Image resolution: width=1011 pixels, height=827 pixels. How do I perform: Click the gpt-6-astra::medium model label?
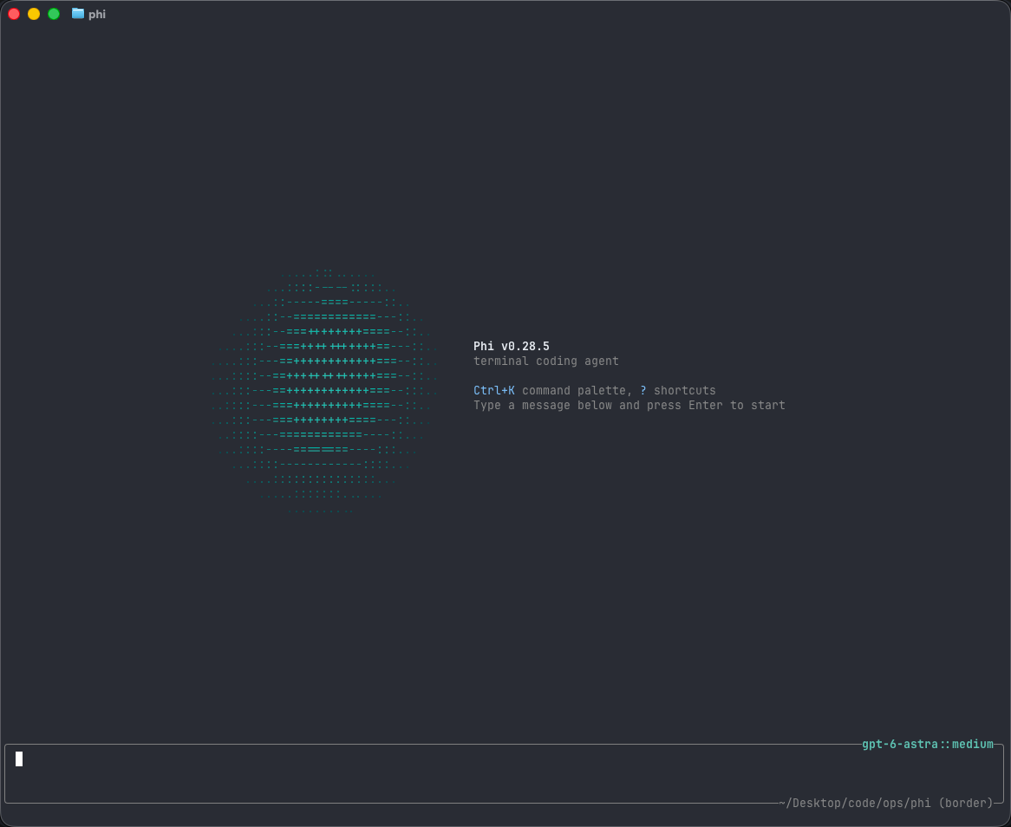tap(927, 744)
